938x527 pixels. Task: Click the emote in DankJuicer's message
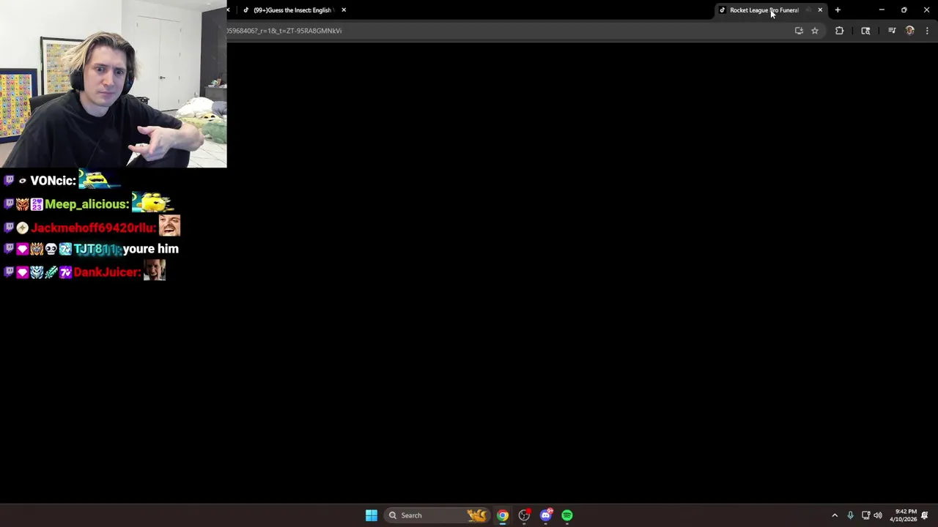click(155, 270)
